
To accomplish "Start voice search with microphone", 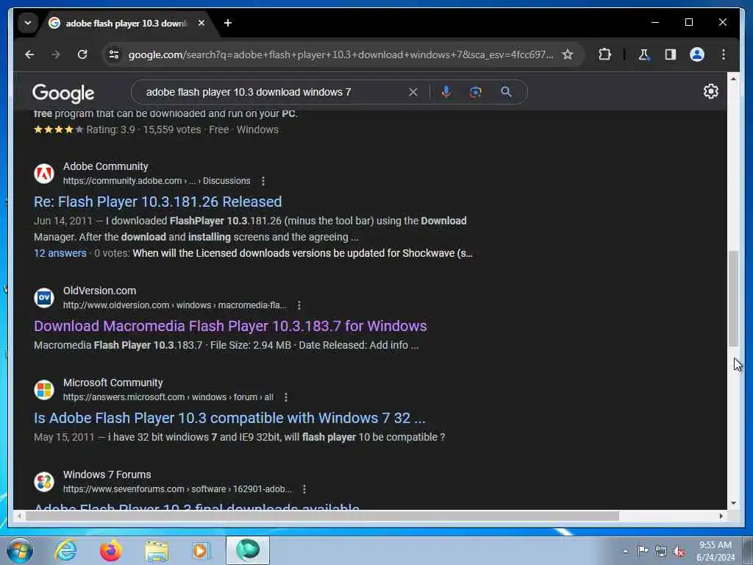I will coord(446,92).
